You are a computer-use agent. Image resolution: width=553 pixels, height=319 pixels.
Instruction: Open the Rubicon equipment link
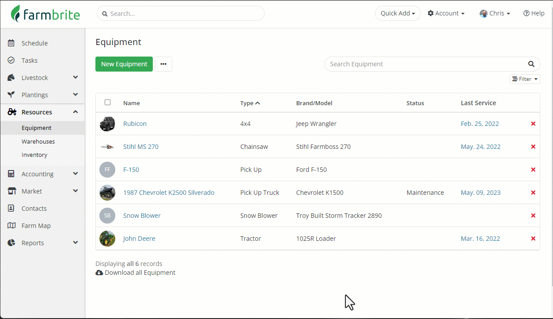click(x=135, y=124)
